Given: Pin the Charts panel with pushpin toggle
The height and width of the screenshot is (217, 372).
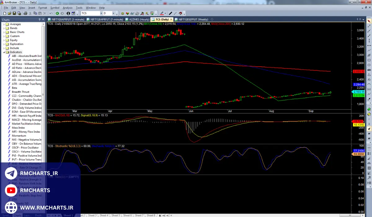Looking at the screenshot, I should tap(39, 20).
